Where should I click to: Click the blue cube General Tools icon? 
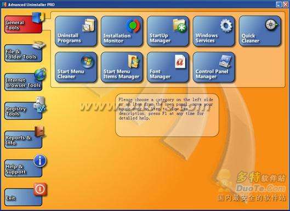(x=38, y=18)
